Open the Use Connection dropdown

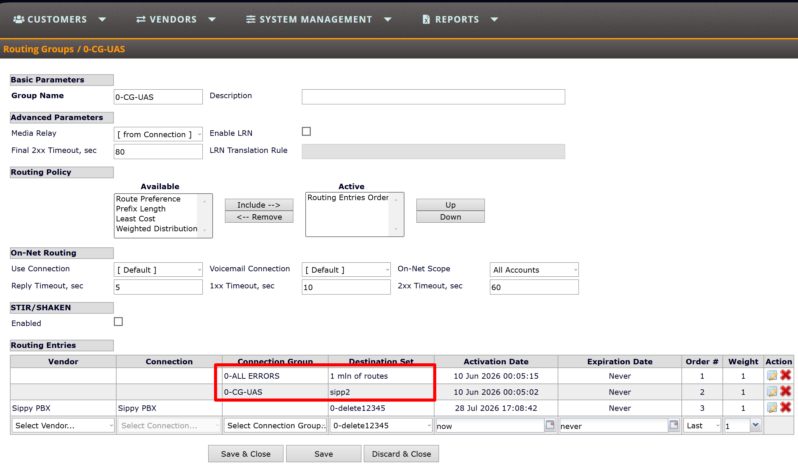158,270
